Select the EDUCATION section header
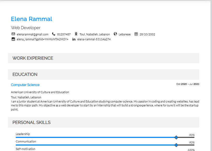The width and height of the screenshot is (212, 151). point(25,75)
